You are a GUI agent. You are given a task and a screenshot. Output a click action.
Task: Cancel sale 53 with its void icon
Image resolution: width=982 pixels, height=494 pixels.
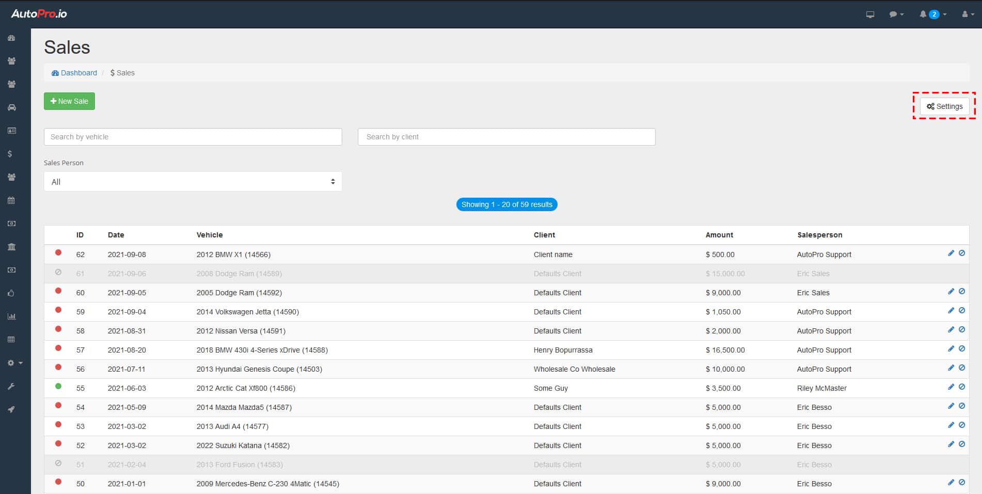[x=962, y=425]
